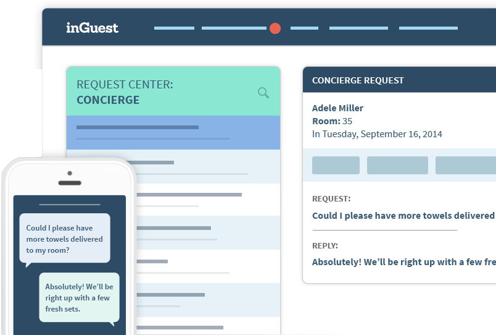Click the Absolutely reply text in panel

tap(404, 262)
